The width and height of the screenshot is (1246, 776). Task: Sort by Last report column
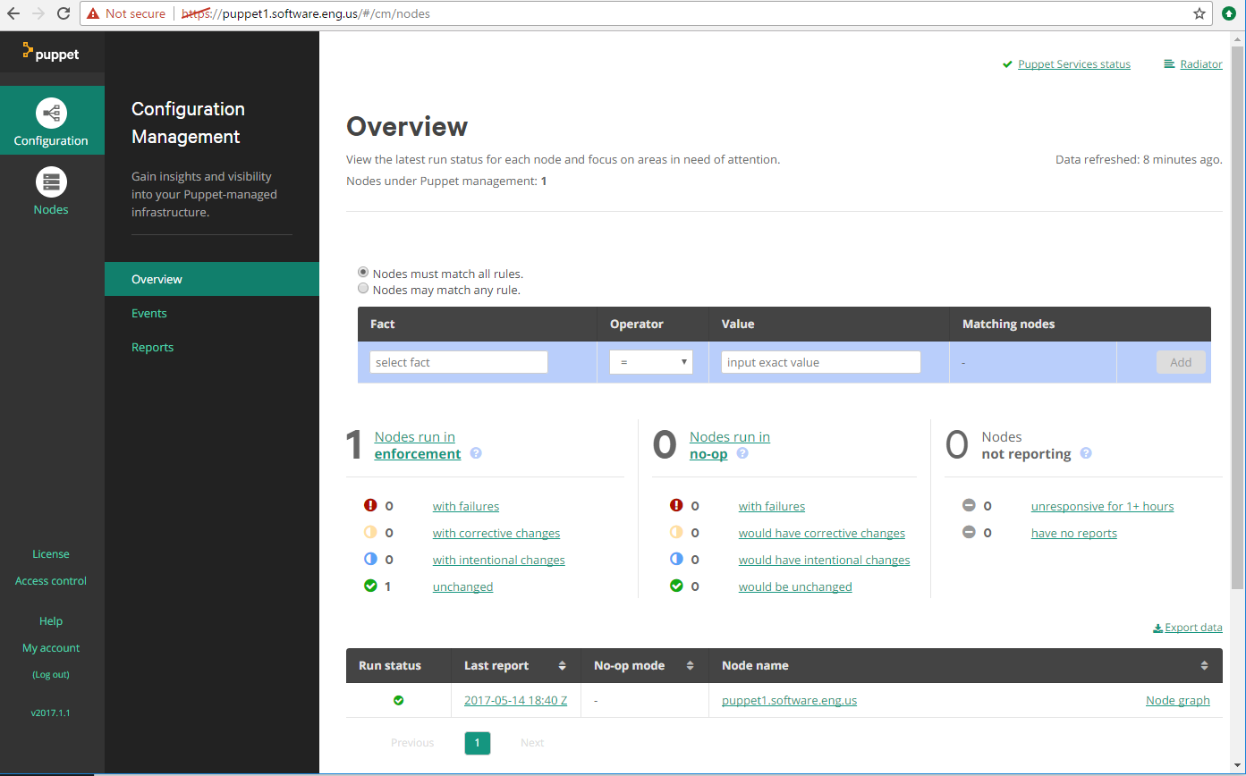tap(562, 665)
